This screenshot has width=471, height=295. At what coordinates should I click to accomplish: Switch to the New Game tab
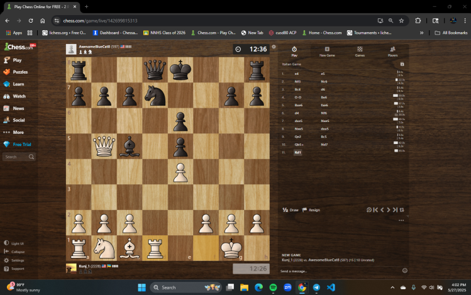point(327,52)
